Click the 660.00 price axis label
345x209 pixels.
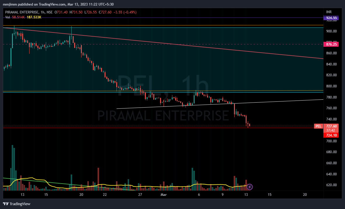(x=331, y=163)
